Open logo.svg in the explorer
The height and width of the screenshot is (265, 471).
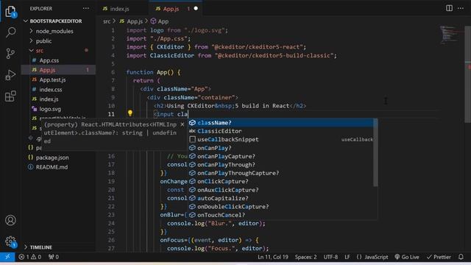(59, 109)
